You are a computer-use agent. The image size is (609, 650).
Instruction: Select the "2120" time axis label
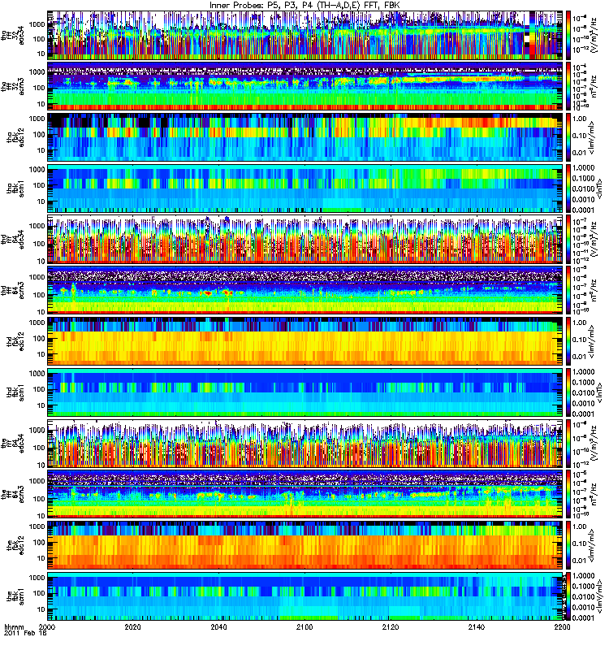(391, 627)
